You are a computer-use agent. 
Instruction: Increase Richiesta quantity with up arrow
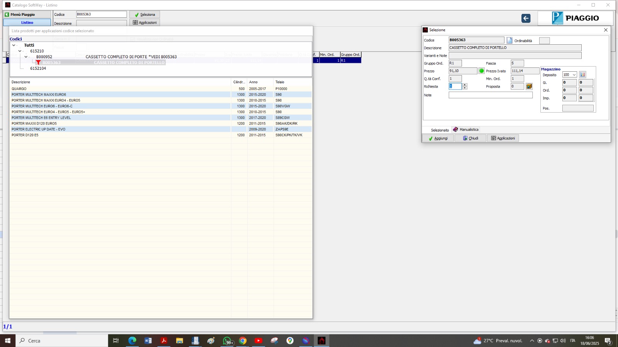point(465,85)
